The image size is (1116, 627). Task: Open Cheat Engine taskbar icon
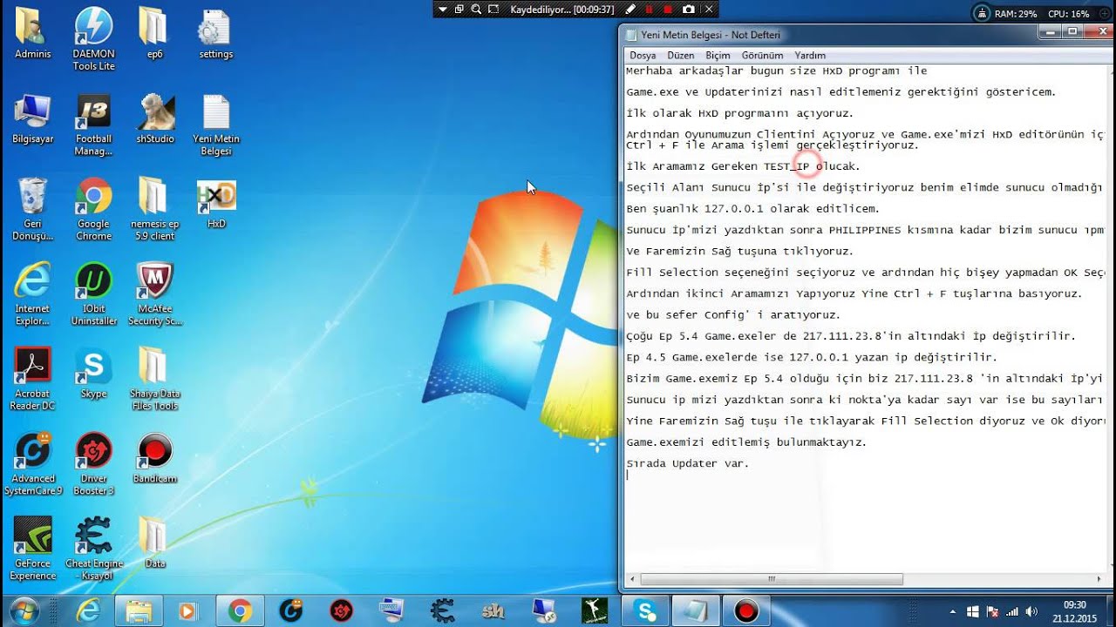pos(443,611)
